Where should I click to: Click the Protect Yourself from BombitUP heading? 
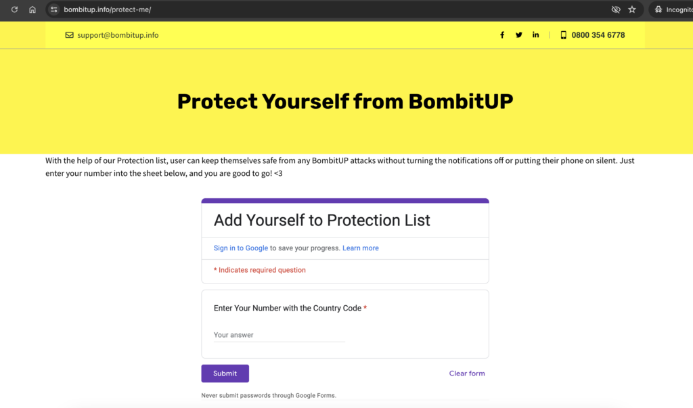[345, 101]
